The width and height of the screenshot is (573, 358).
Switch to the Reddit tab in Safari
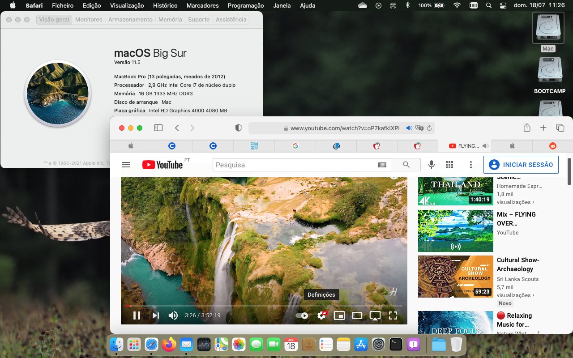coord(553,146)
